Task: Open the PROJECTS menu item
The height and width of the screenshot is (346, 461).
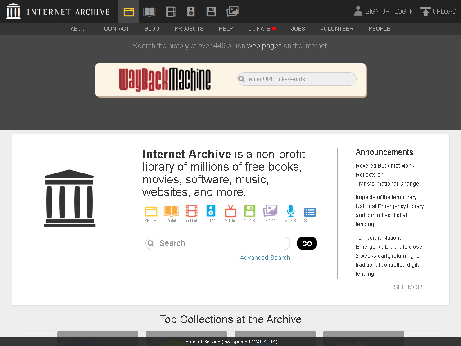Action: point(189,29)
